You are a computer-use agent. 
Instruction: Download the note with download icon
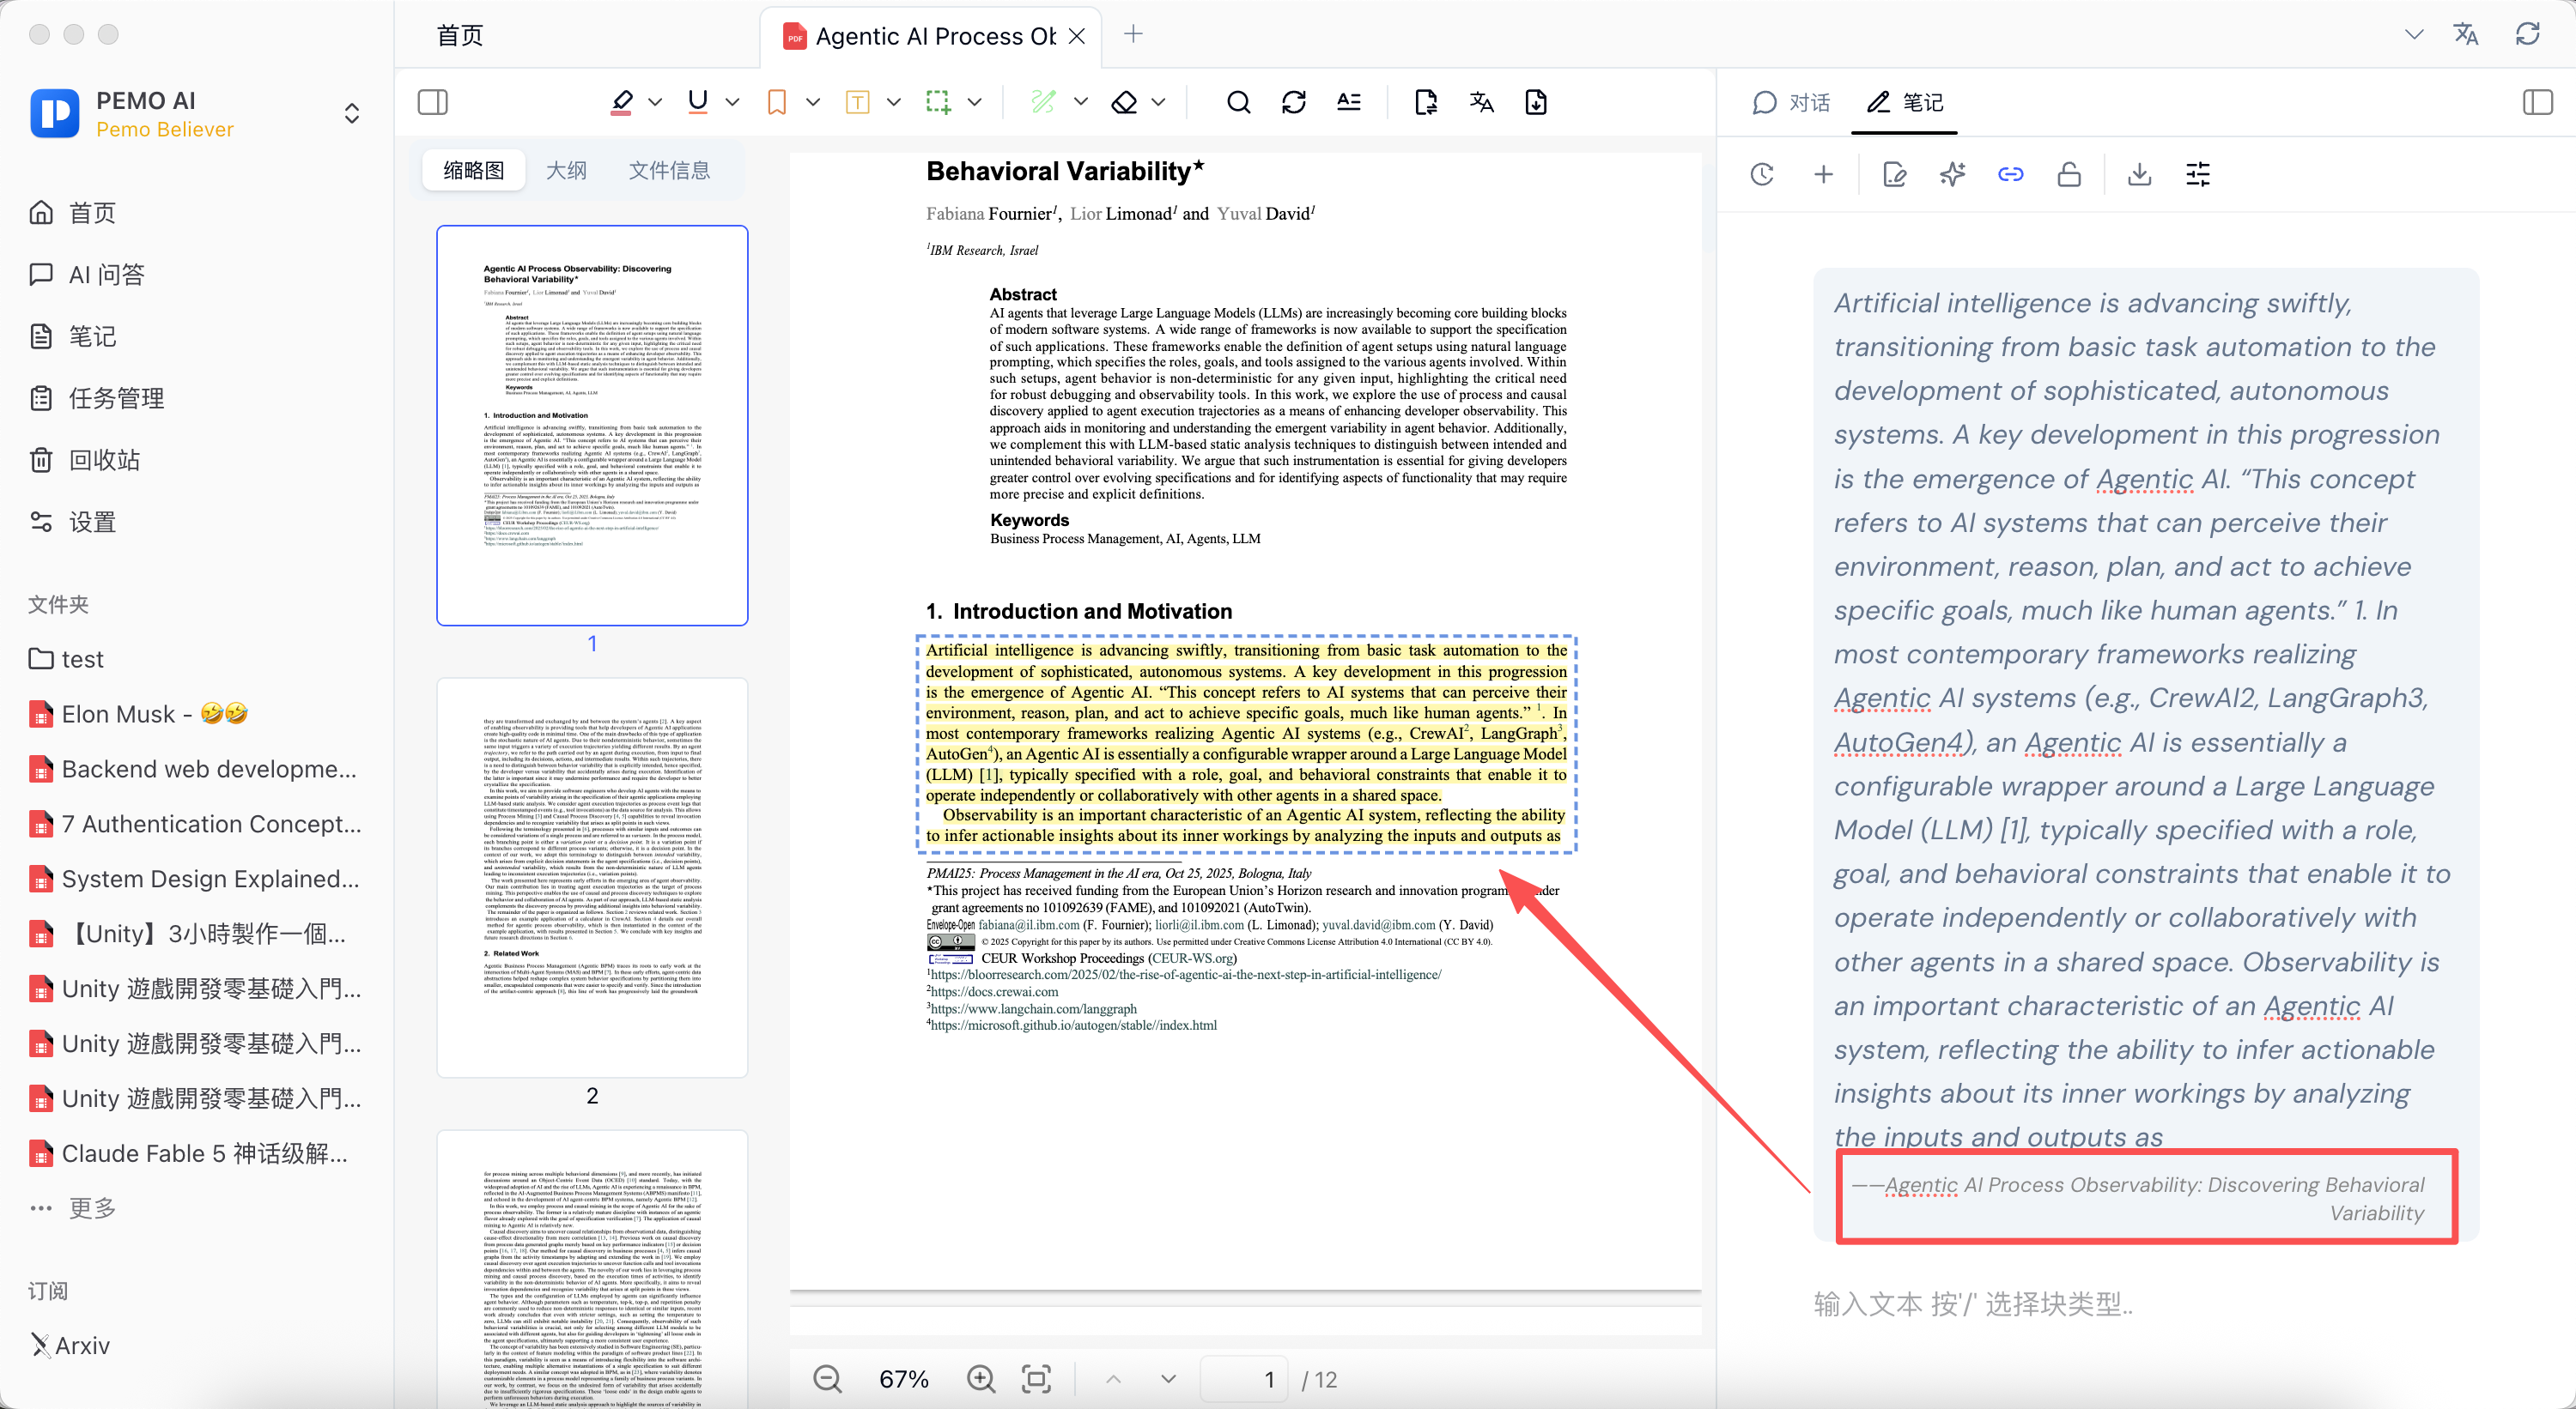tap(2139, 175)
